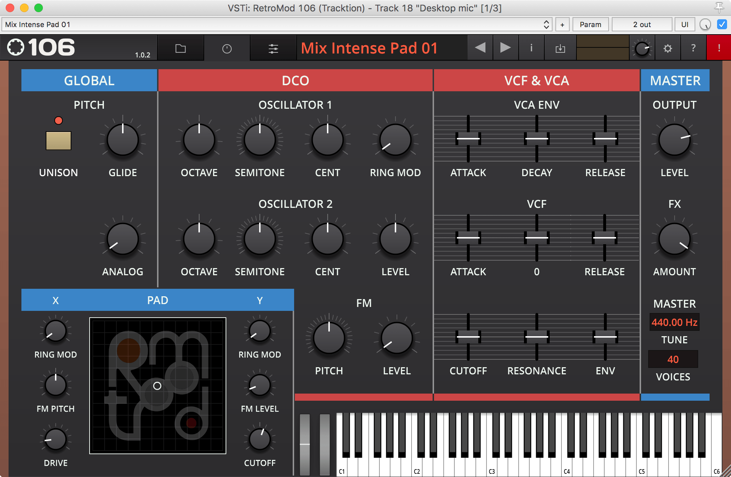Click the RESONANCE slider
Screen dimensions: 731x477
537,337
